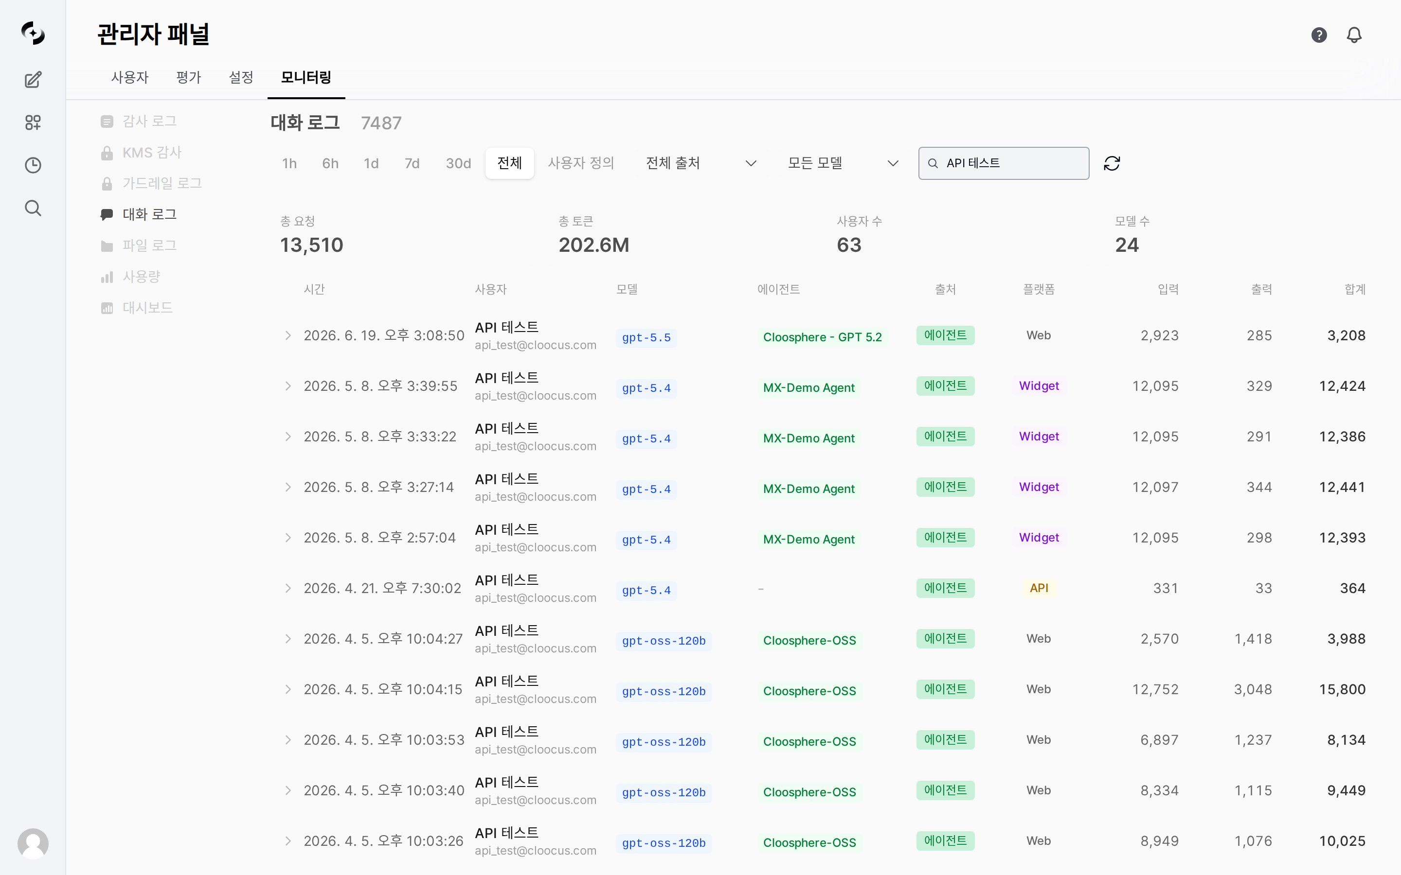Expand the 2026. 5. 8. 오후 2:57:04 row
This screenshot has height=875, width=1401.
pos(287,538)
